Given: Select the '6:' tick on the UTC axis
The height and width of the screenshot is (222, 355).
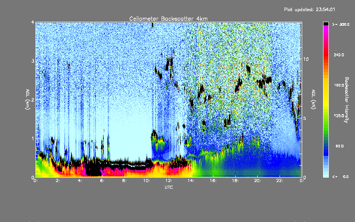Looking at the screenshot, I should 103,181.
